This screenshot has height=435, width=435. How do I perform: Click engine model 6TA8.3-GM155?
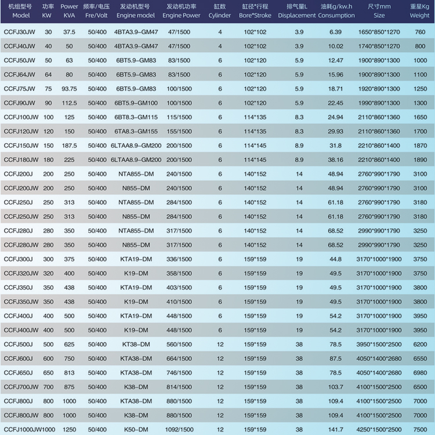[x=136, y=132]
